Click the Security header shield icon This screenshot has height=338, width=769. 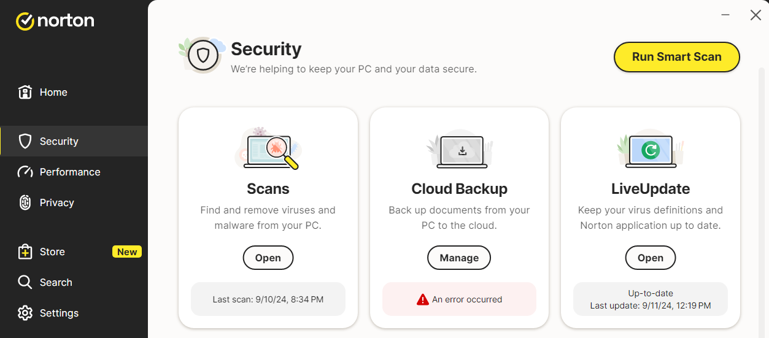(204, 56)
